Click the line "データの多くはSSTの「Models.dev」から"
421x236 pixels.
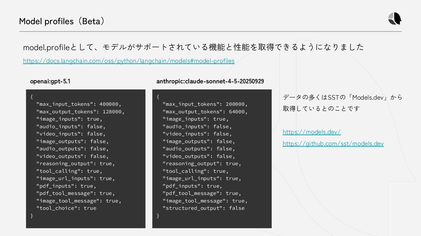[x=342, y=97]
